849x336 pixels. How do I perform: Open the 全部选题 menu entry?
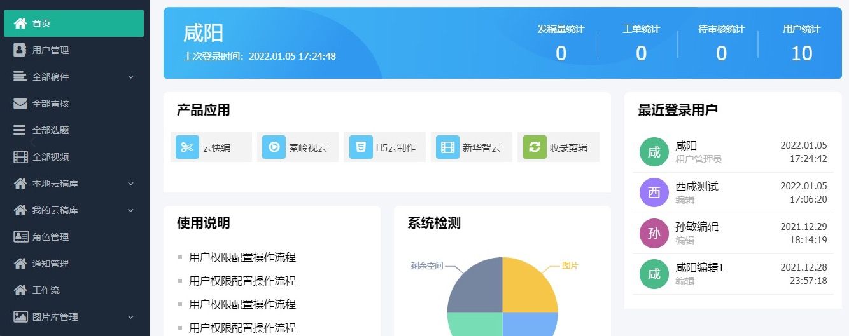click(50, 130)
